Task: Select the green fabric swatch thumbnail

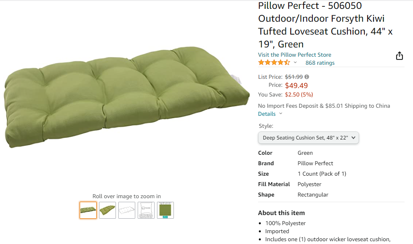Action: tap(165, 210)
